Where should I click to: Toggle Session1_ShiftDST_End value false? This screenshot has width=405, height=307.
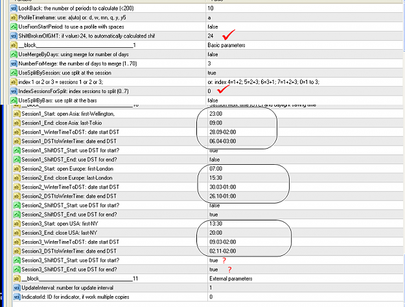[214, 160]
